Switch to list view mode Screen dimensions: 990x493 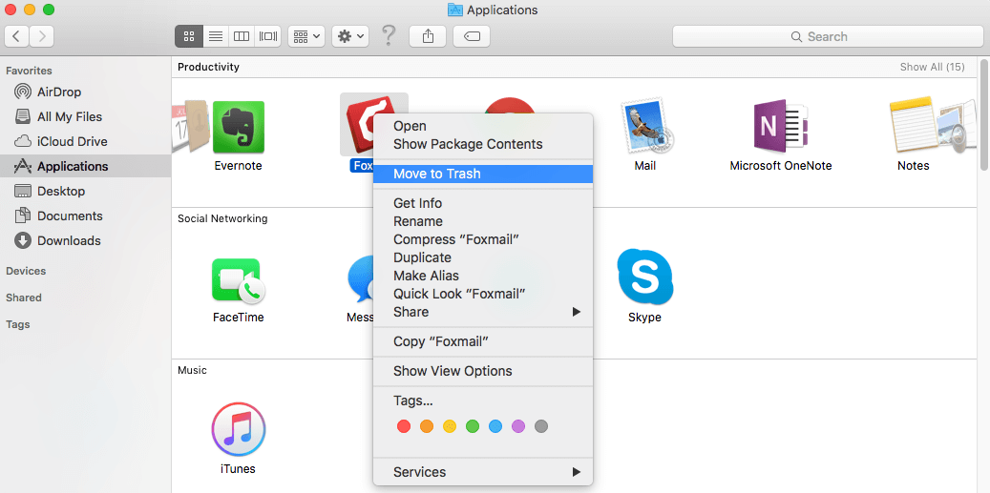click(216, 36)
